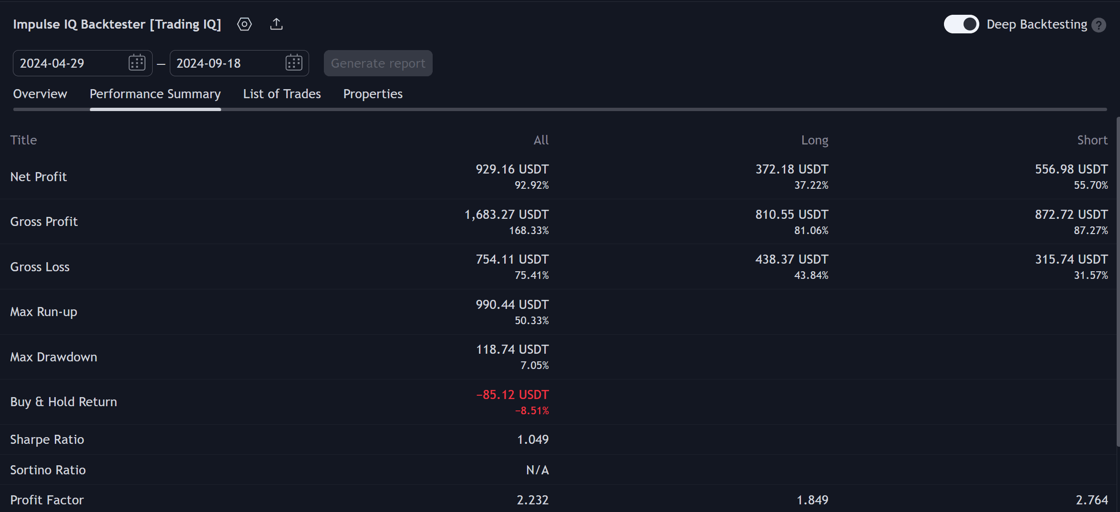Open start date calendar picker icon

click(137, 62)
